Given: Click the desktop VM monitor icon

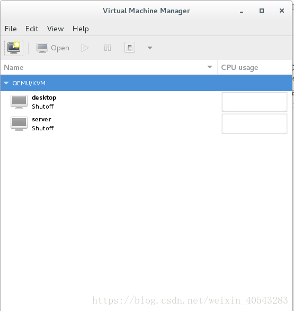Looking at the screenshot, I should tap(19, 102).
